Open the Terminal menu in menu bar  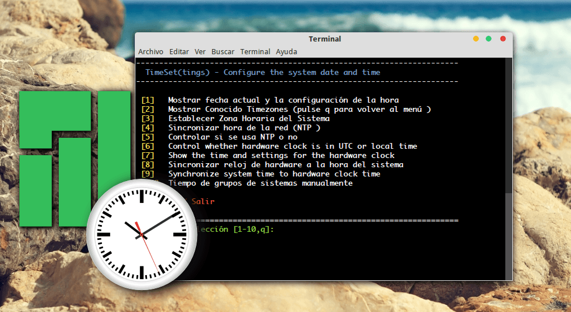[x=255, y=52]
